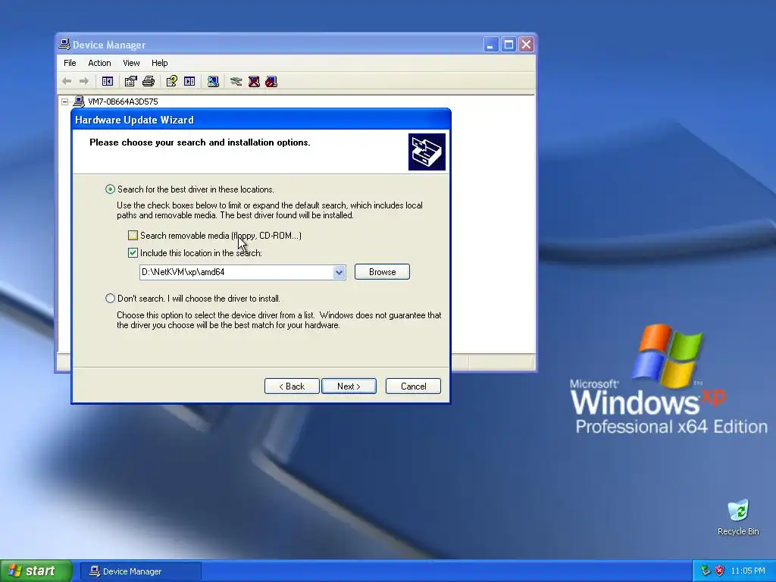Open the Recycle Bin desktop icon
The width and height of the screenshot is (776, 582).
pos(738,510)
